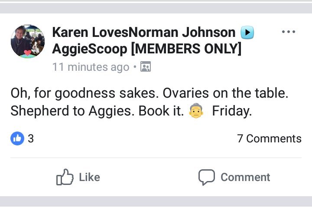
Task: Open the "7 Comments" link
Action: coord(269,138)
